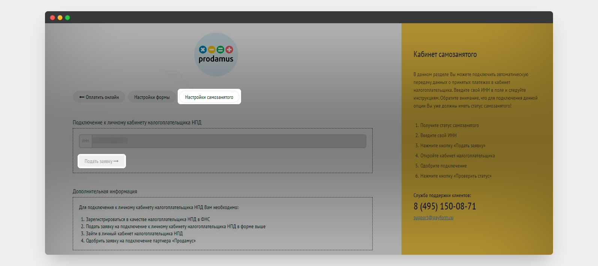Select the Настройки самозанятого tab
598x266 pixels.
209,97
